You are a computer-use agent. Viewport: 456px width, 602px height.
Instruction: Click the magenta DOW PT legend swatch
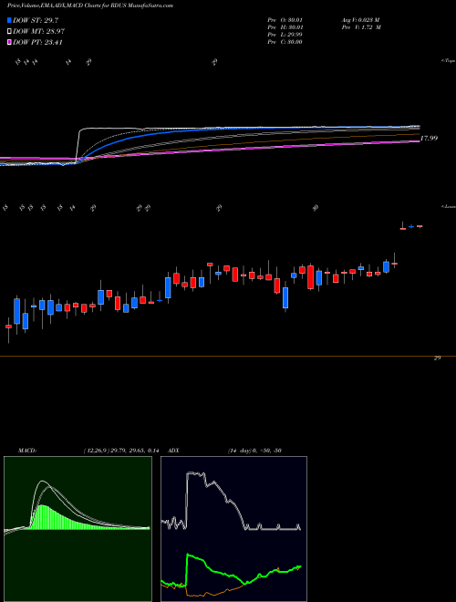coord(9,42)
